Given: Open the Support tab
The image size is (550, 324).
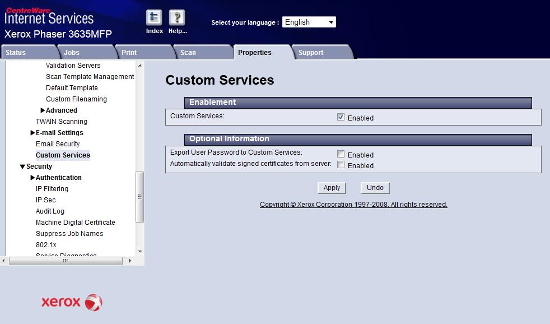Looking at the screenshot, I should tap(322, 52).
